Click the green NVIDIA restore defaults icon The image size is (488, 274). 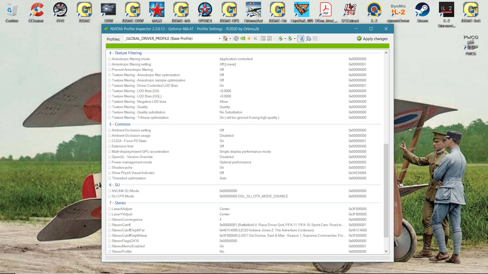[x=243, y=39]
